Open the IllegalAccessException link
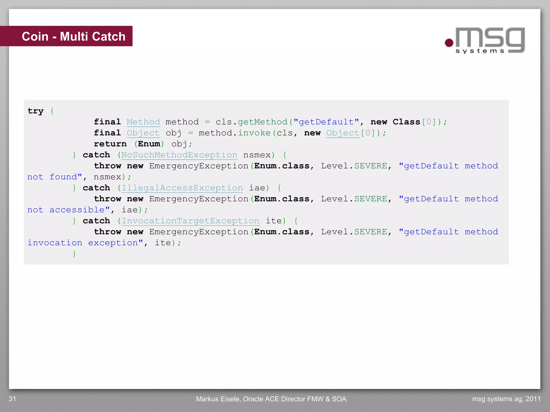This screenshot has width=550, height=412. click(x=182, y=188)
